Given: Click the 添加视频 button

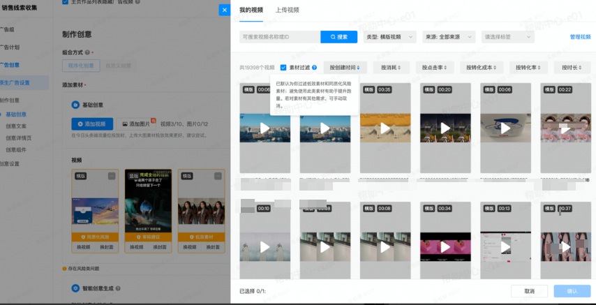Looking at the screenshot, I should click(92, 124).
